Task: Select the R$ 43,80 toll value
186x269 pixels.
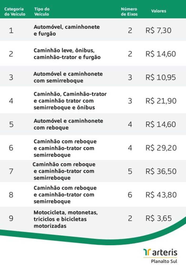Action: tap(161, 195)
